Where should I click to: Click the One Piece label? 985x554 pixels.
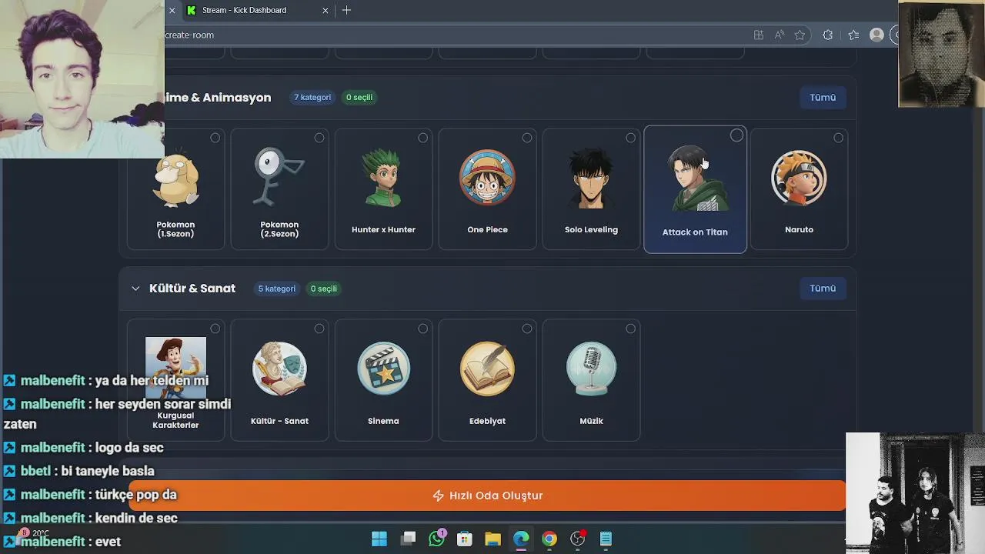(x=487, y=229)
